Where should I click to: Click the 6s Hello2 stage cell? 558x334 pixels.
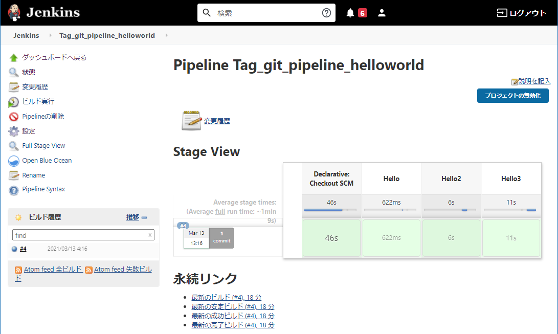click(x=451, y=238)
